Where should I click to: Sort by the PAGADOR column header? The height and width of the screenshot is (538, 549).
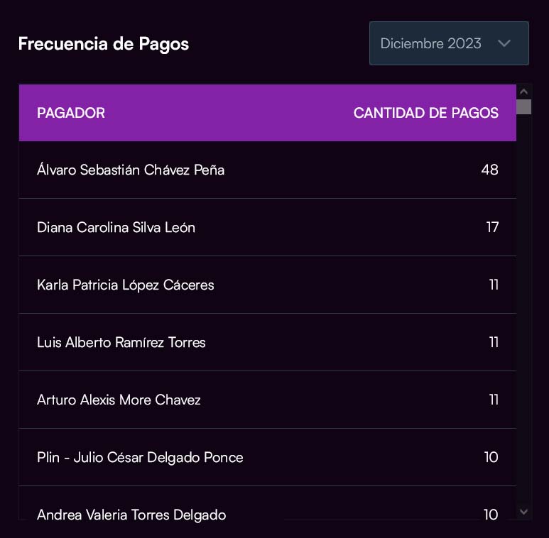click(71, 113)
